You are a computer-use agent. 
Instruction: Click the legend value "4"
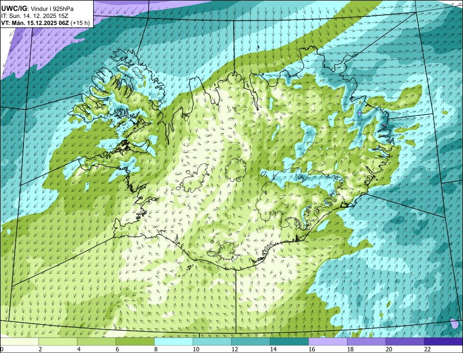click(79, 349)
